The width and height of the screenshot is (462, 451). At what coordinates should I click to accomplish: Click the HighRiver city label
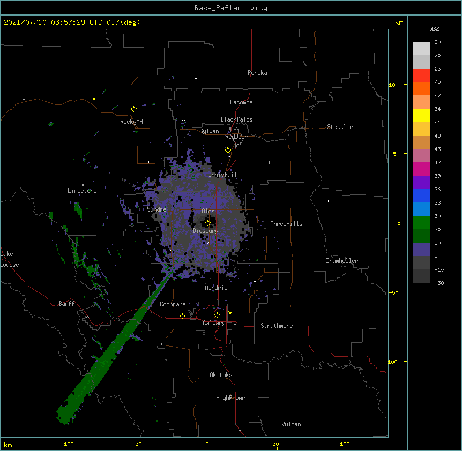pyautogui.click(x=230, y=398)
